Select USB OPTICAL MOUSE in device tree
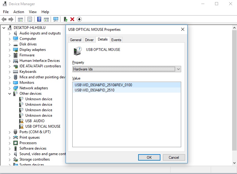 43,126
